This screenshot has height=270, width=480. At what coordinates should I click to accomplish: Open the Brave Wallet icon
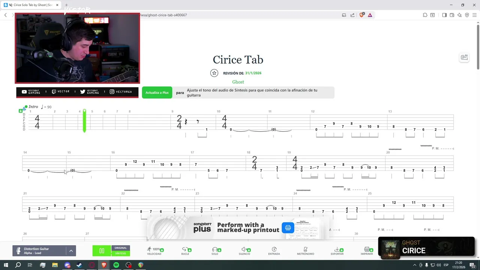[452, 15]
